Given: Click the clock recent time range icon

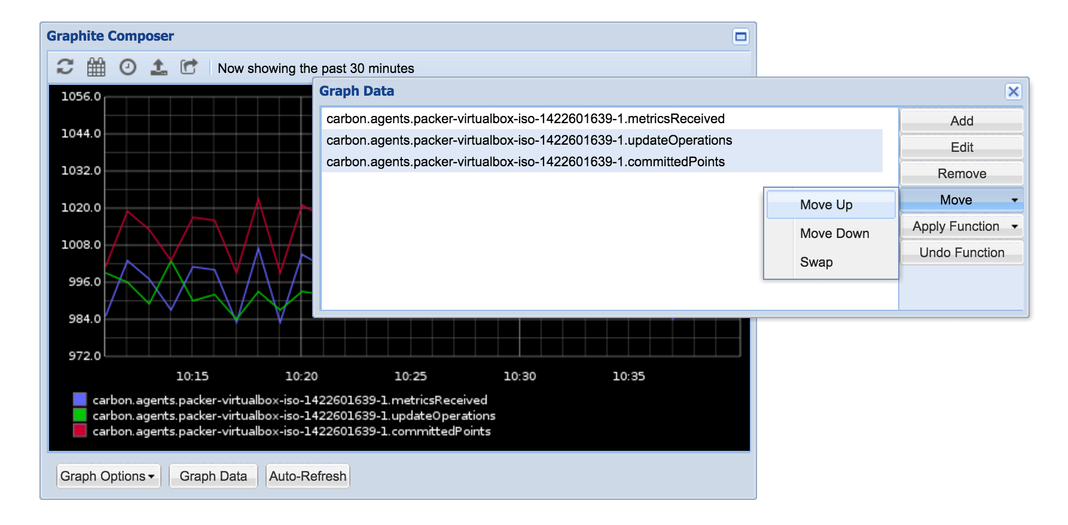Looking at the screenshot, I should click(x=128, y=67).
